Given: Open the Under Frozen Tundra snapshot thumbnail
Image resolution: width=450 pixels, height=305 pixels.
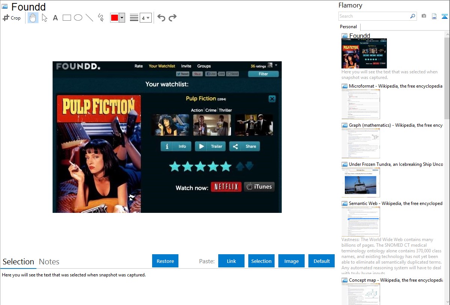Looking at the screenshot, I should click(361, 182).
